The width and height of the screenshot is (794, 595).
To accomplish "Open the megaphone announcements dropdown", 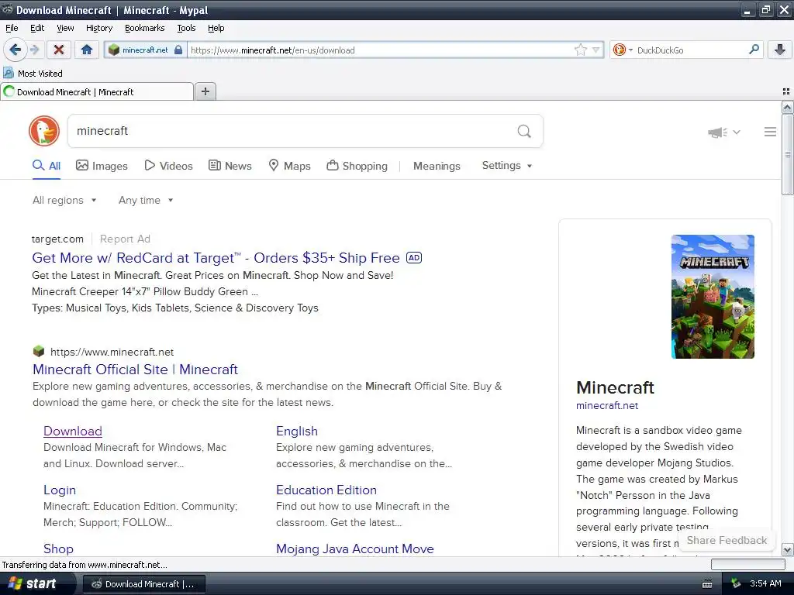I will pyautogui.click(x=724, y=132).
